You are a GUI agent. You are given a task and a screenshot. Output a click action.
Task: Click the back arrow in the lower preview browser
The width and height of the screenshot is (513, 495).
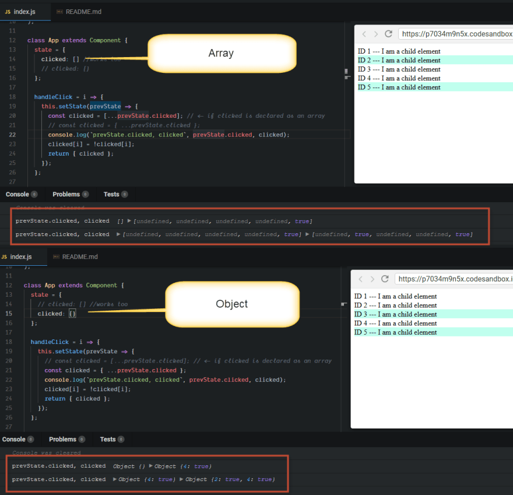(361, 279)
